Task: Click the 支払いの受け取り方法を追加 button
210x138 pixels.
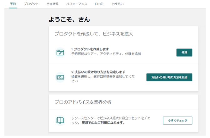Action: [x=169, y=77]
